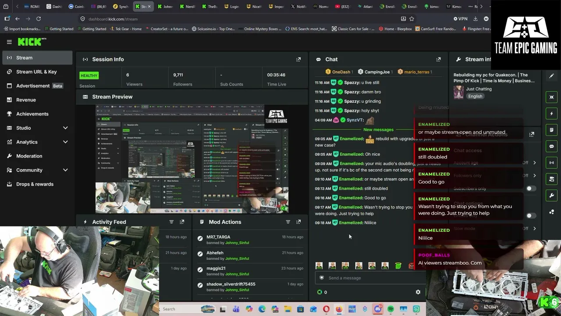The height and width of the screenshot is (316, 561).
Task: Pop out the Channel Actions panel
Action: pos(532,134)
